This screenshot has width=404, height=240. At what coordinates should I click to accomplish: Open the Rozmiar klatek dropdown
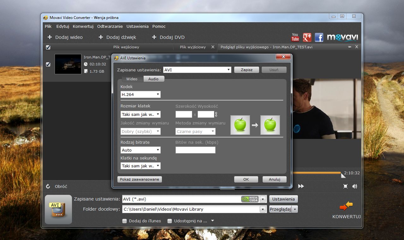click(141, 114)
